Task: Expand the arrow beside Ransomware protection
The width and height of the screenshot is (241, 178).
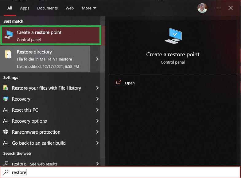Action: (97, 132)
